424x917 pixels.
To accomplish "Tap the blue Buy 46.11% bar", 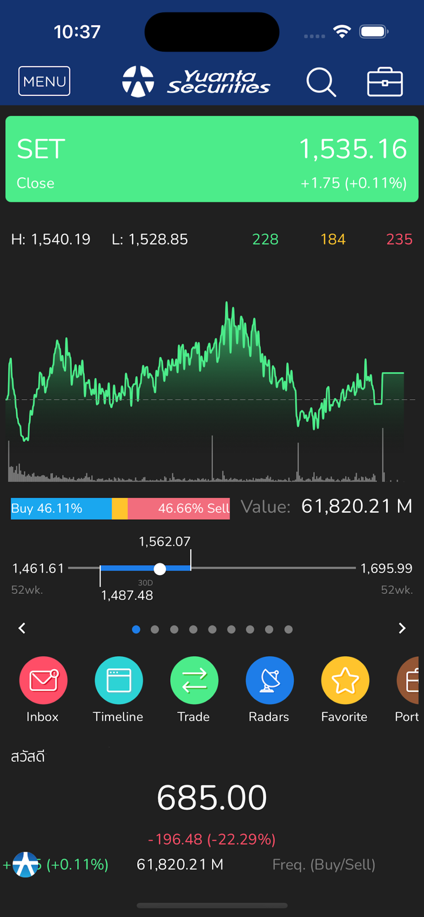I will (x=61, y=509).
